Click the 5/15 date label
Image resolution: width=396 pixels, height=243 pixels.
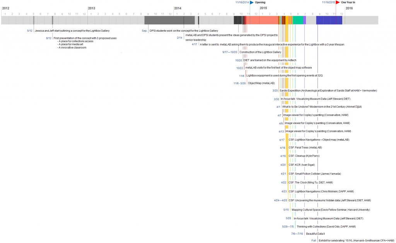pyautogui.click(x=286, y=210)
